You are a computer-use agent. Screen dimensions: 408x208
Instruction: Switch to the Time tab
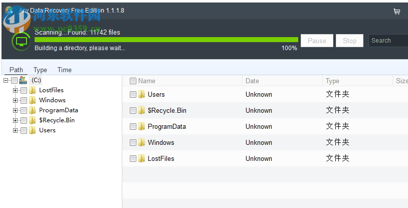[x=64, y=70]
